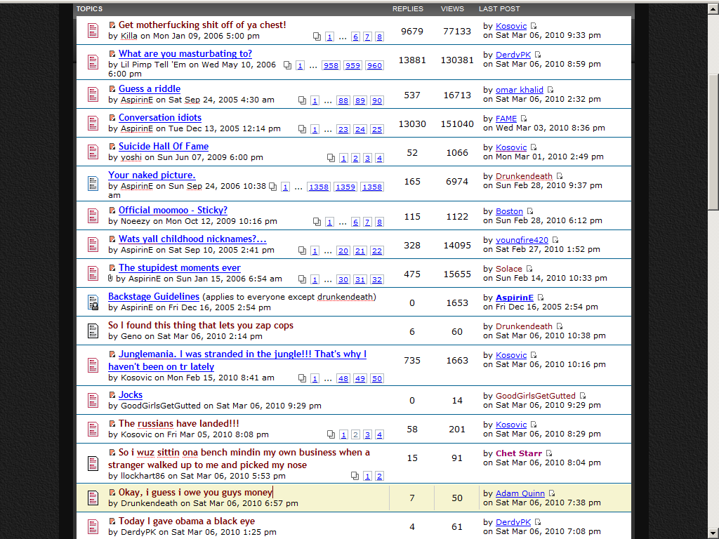Screen dimensions: 719x539
Task: Click view latest post icon beside omar khalid
Action: click(550, 90)
